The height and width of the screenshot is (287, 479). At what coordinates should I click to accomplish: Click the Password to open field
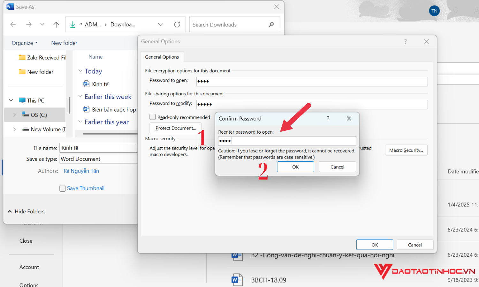click(312, 82)
